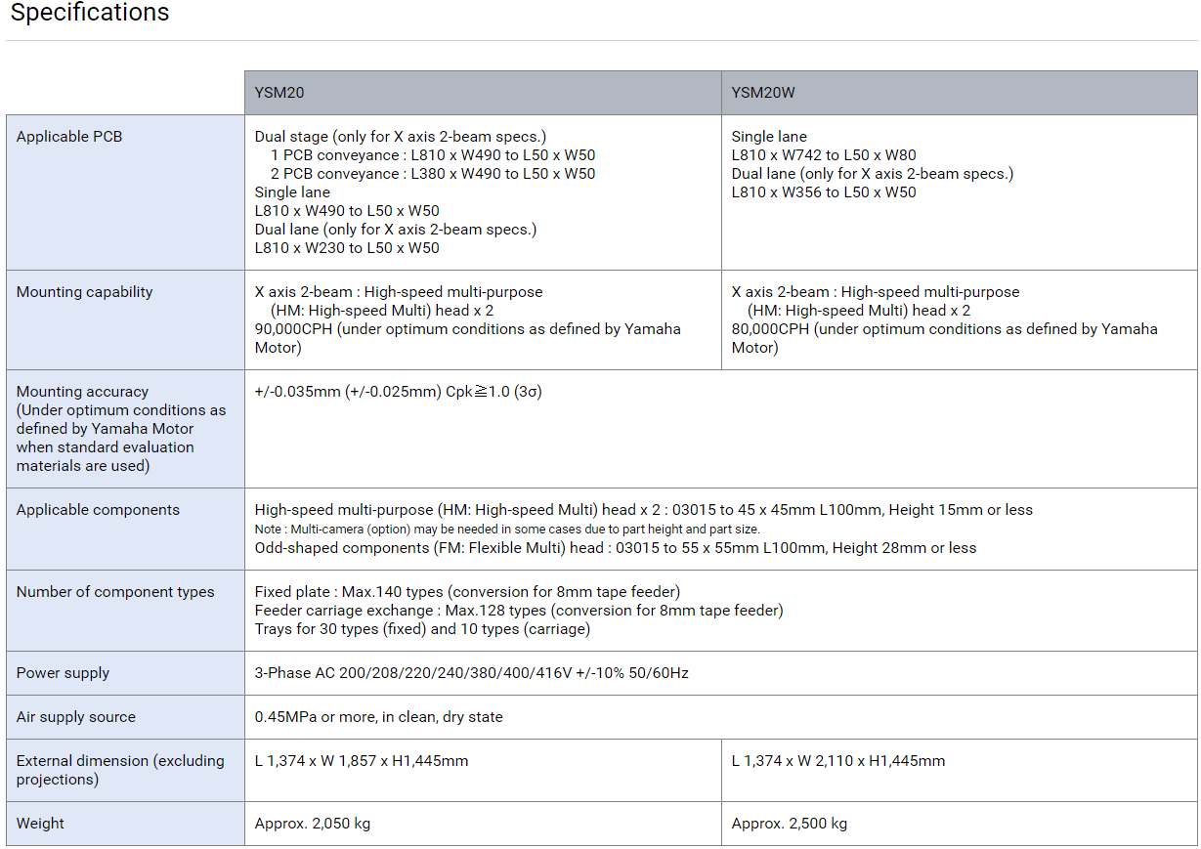Click 'L 1,374 x W 2,110 x H1,445mm'
This screenshot has height=849, width=1201.
[x=838, y=761]
